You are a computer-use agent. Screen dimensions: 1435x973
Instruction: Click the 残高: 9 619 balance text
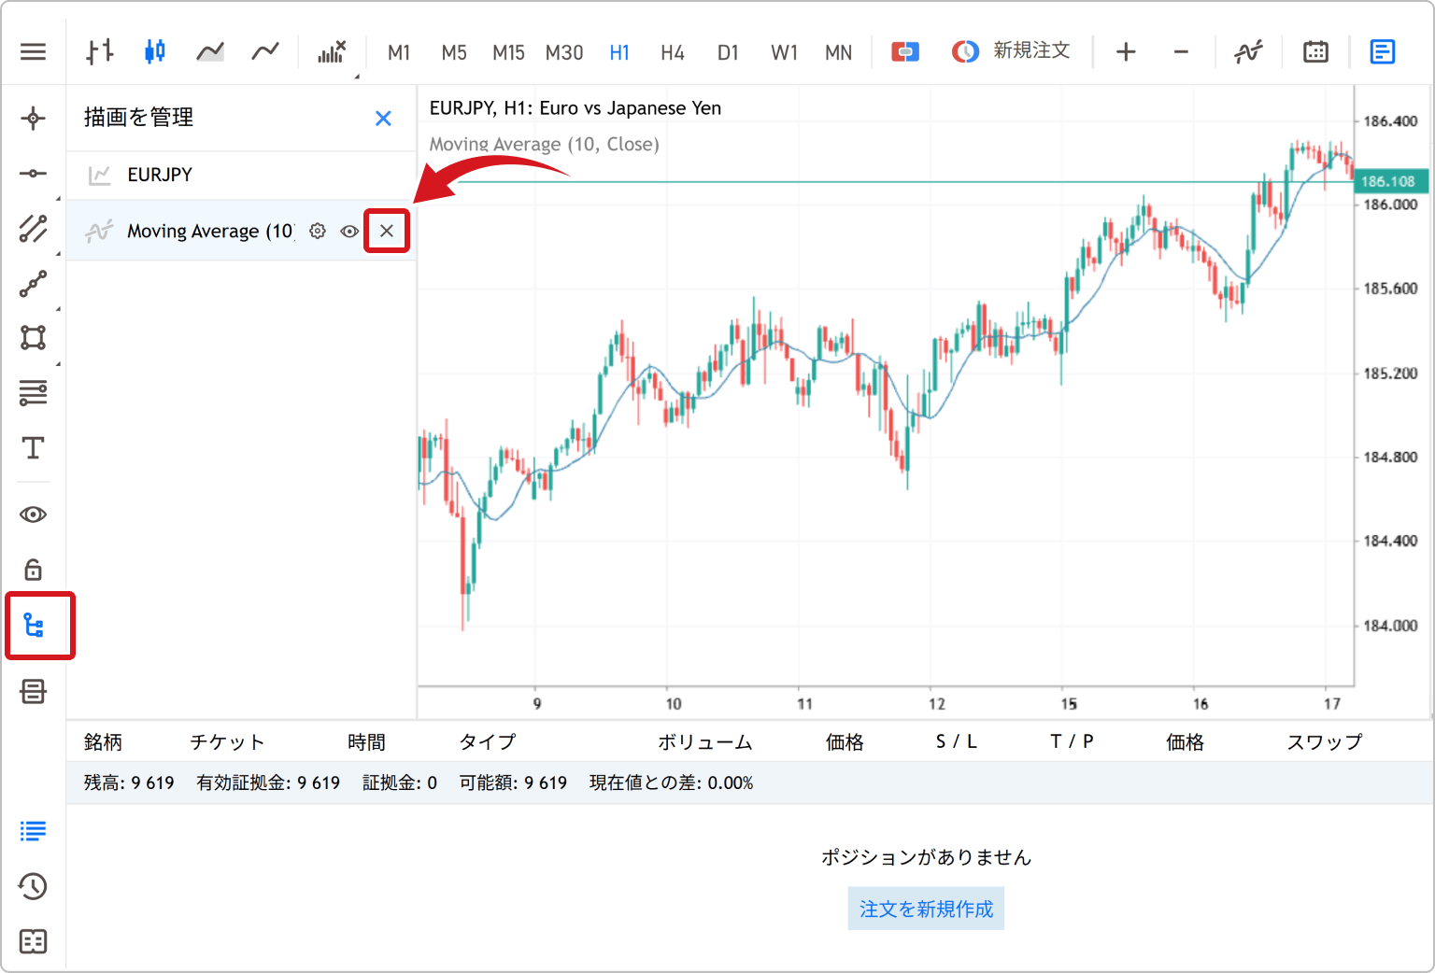click(129, 783)
